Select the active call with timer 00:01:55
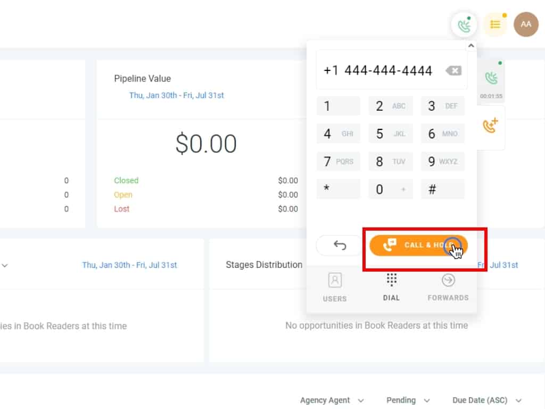 tap(491, 81)
